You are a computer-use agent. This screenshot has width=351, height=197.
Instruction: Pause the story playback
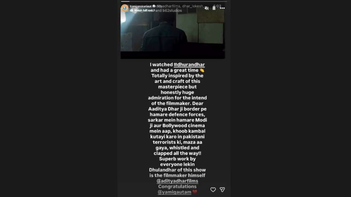coord(214,8)
